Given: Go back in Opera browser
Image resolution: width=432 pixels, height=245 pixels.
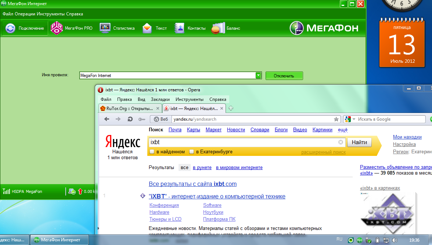Looking at the screenshot, I should 107,119.
